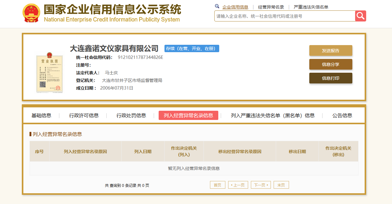Click the 发送报告 button
The image size is (392, 204).
pyautogui.click(x=331, y=51)
